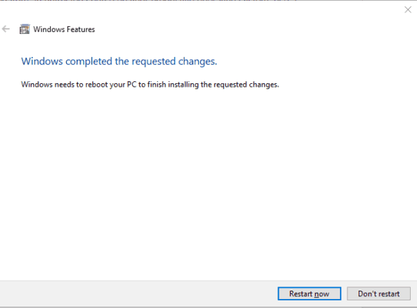The height and width of the screenshot is (308, 417).
Task: Click the Restart now button
Action: [309, 293]
